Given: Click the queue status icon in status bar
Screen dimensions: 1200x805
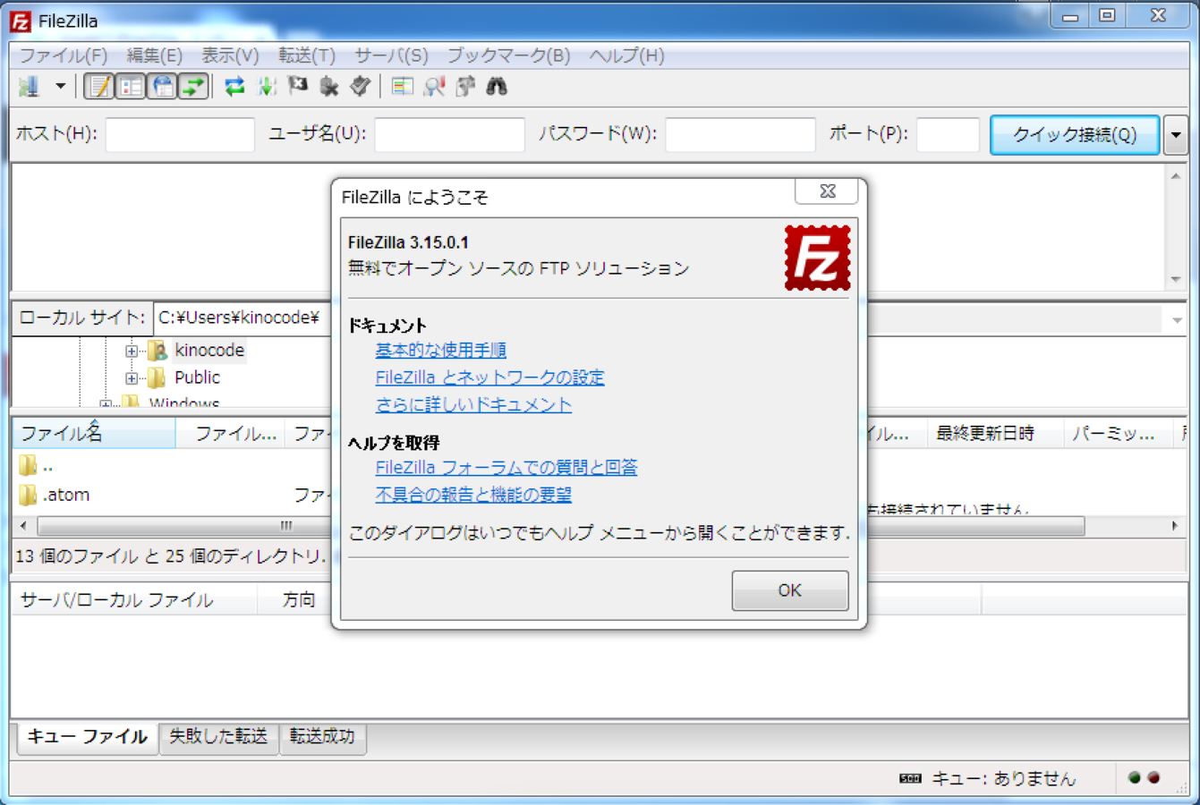Looking at the screenshot, I should [x=910, y=778].
